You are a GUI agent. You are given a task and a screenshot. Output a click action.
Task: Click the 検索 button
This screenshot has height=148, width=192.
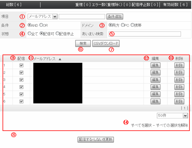[x=83, y=43]
